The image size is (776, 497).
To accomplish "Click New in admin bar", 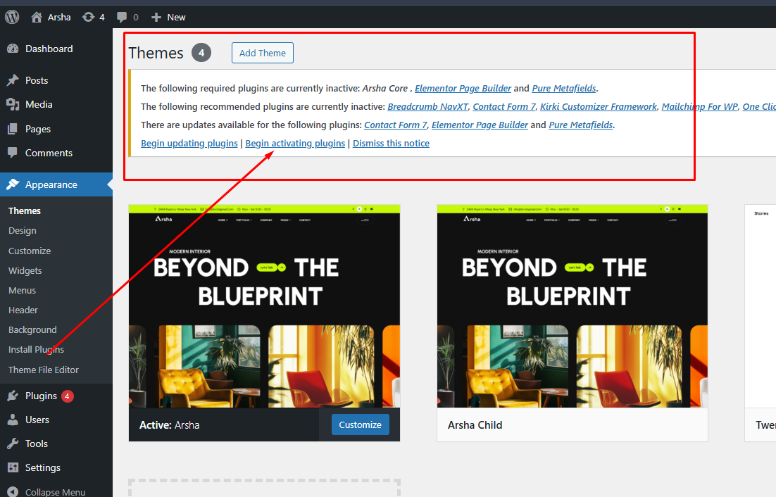I will 176,18.
